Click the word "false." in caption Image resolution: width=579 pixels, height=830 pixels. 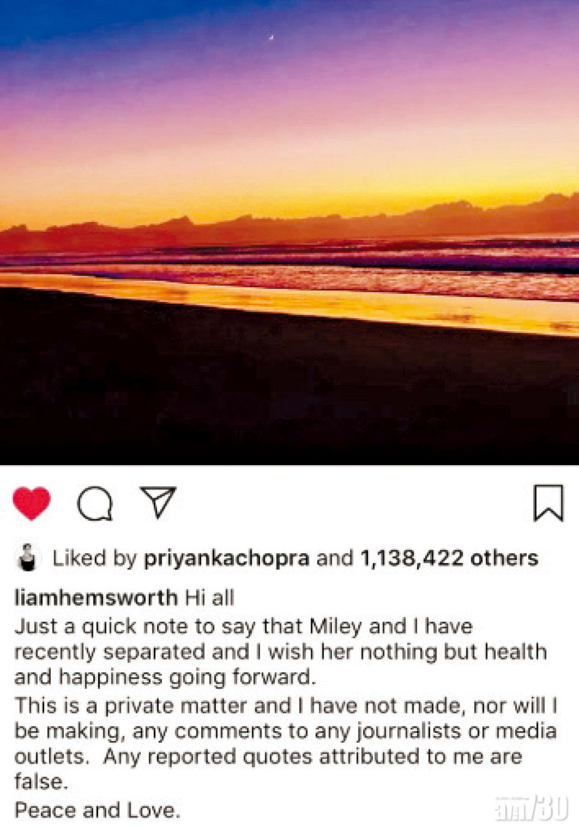click(41, 782)
